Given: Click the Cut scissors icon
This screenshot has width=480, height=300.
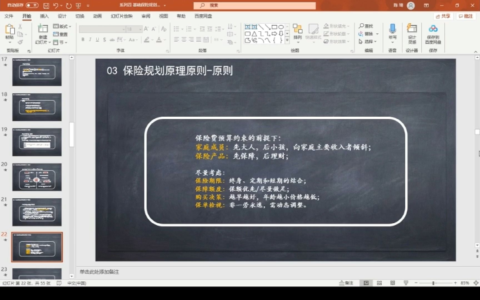Looking at the screenshot, I should (20, 27).
